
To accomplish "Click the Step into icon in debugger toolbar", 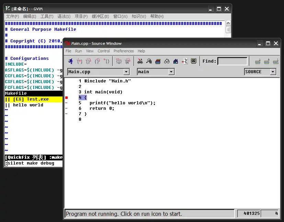I will tap(80, 61).
